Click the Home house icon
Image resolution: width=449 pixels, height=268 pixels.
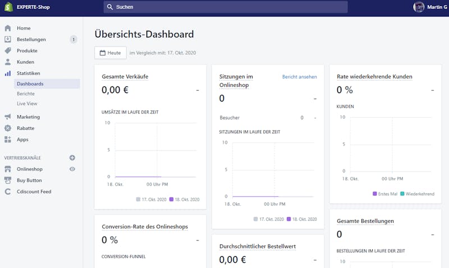point(8,28)
